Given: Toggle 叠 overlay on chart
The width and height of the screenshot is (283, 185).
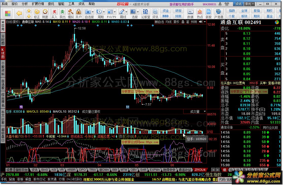Looking at the screenshot, I should tap(183, 22).
